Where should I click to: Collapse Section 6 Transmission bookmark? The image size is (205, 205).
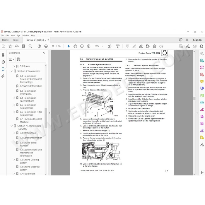coord(12,71)
